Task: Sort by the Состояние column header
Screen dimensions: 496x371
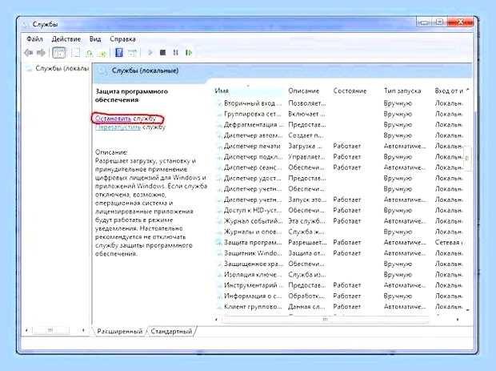Action: (350, 91)
